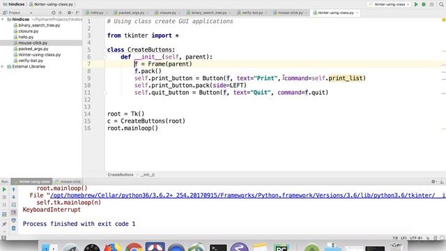Start debugging with the toolbar bug icon
The height and width of the screenshot is (251, 446).
(424, 4)
